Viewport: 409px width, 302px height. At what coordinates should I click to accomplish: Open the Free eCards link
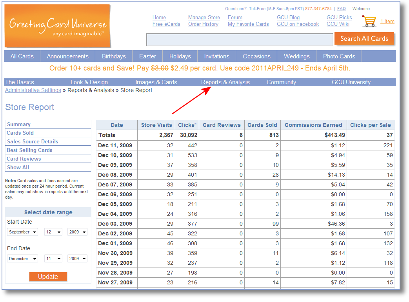(166, 24)
